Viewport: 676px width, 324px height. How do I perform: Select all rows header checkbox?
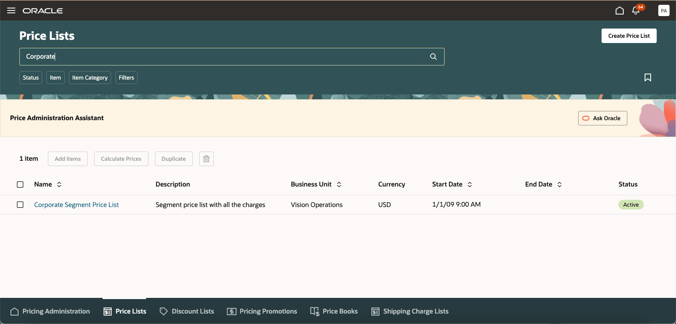coord(20,185)
